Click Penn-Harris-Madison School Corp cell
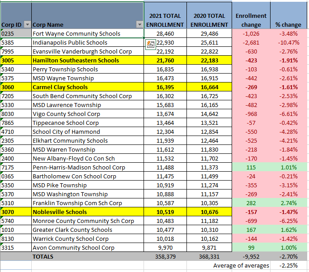Image resolution: width=309 pixels, height=272 pixels. [88, 167]
